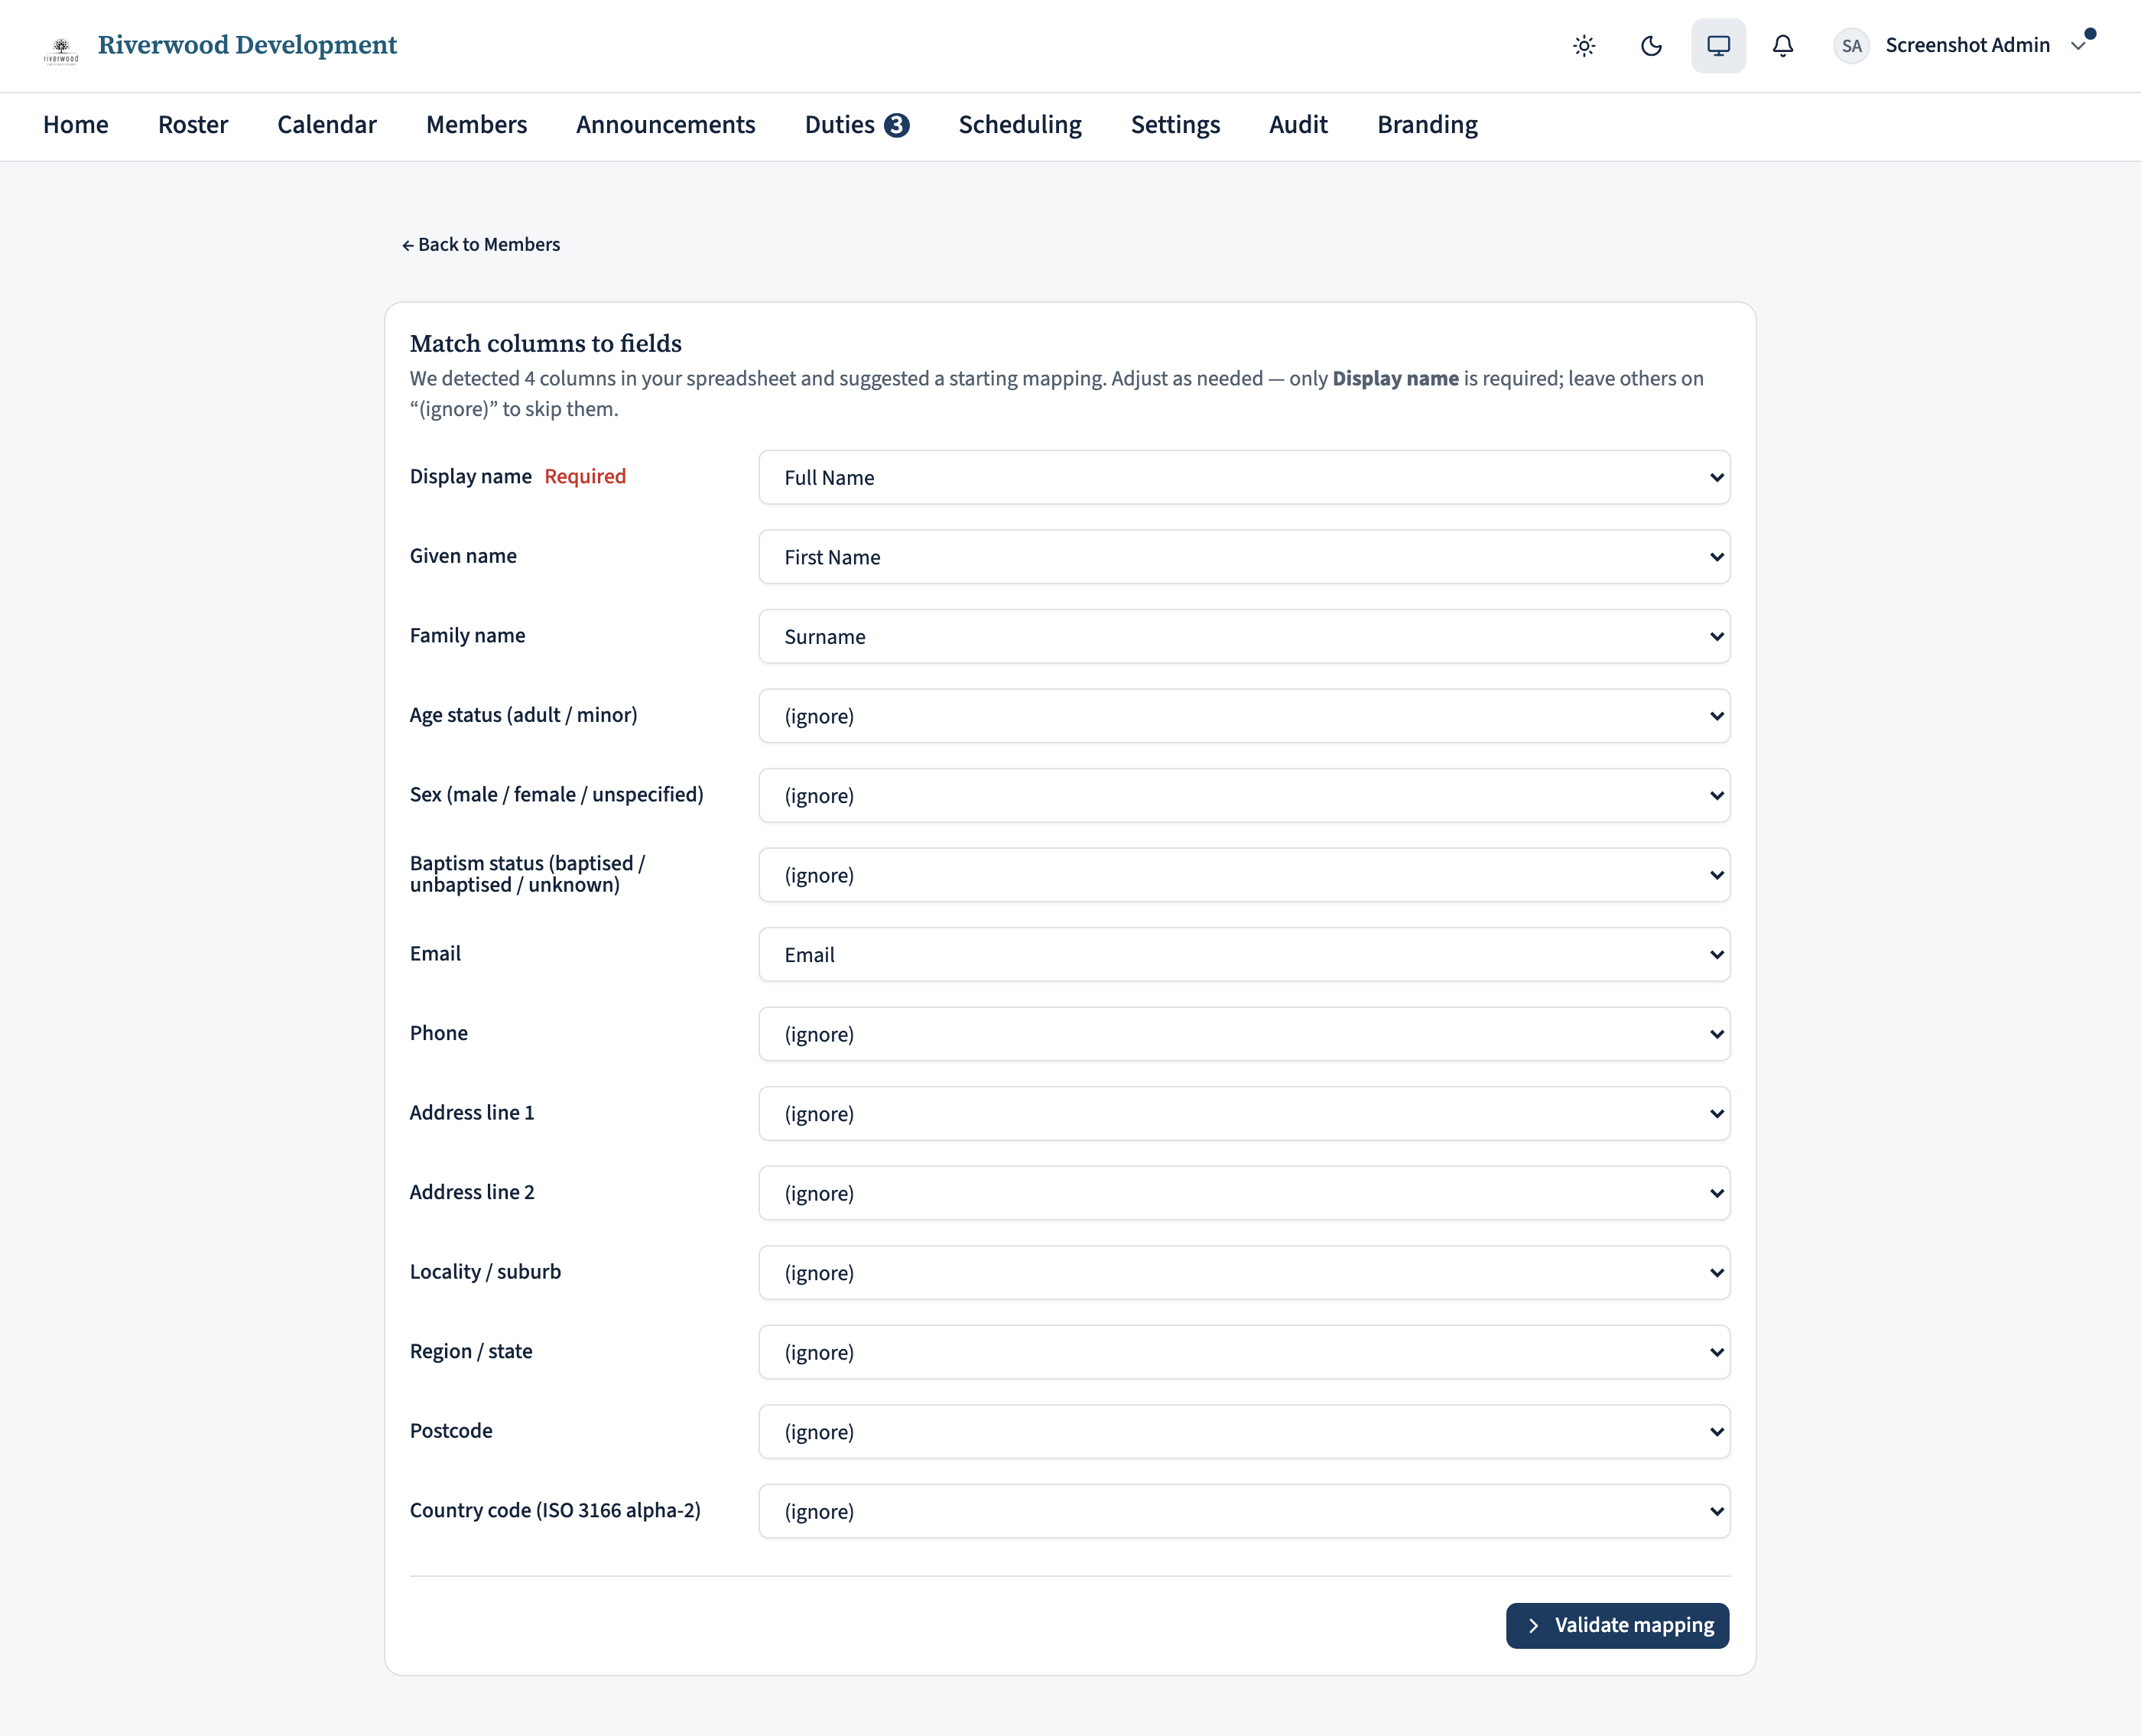Open the Announcements tab
2141x1736 pixels.
click(666, 125)
